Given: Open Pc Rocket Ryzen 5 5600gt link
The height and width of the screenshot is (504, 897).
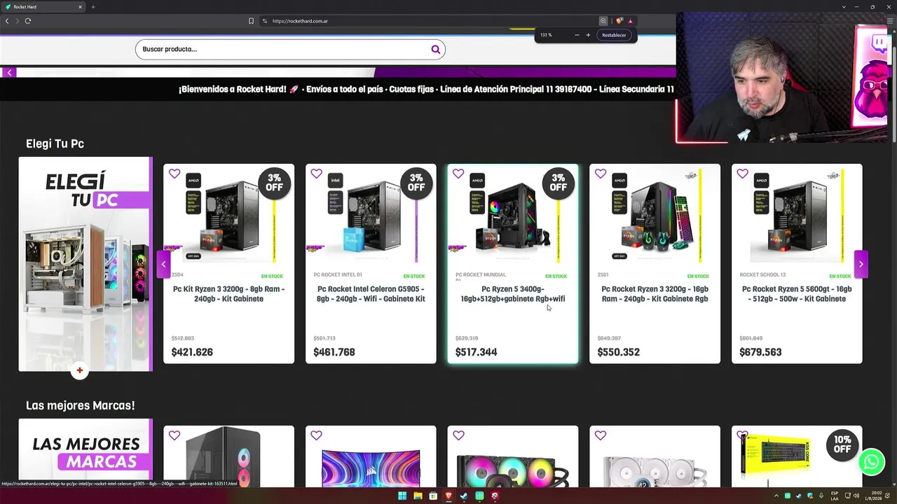Looking at the screenshot, I should pos(797,294).
